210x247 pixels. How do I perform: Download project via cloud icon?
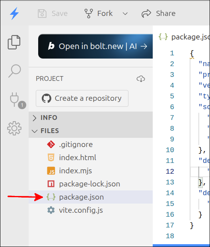(x=141, y=78)
